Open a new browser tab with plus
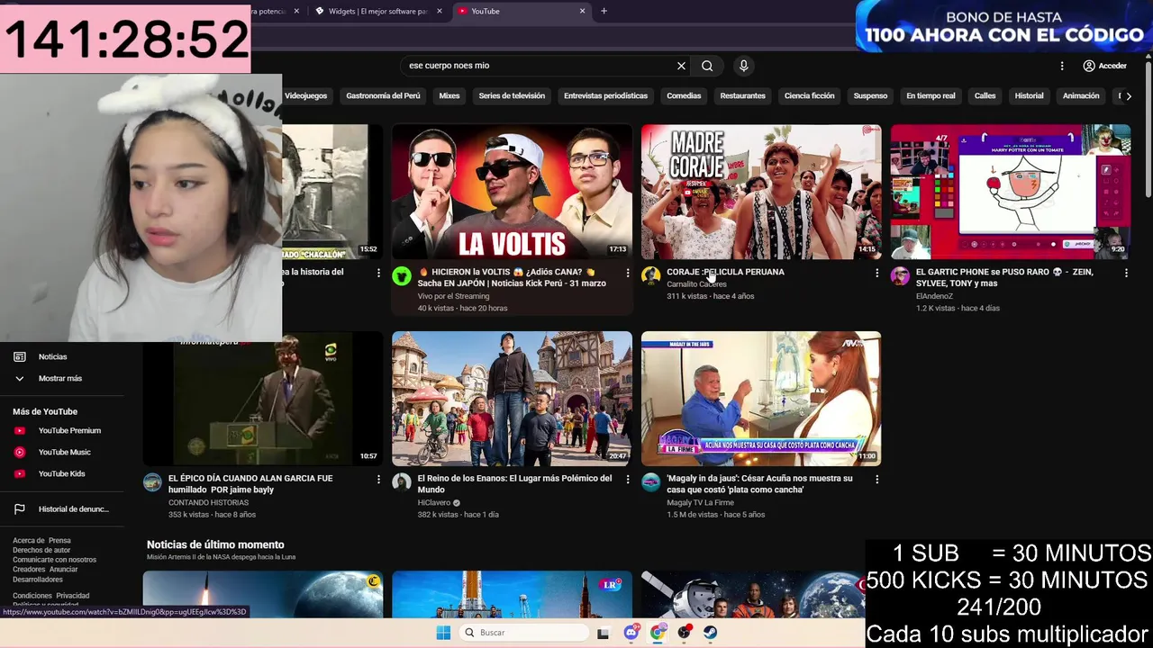 coord(604,11)
